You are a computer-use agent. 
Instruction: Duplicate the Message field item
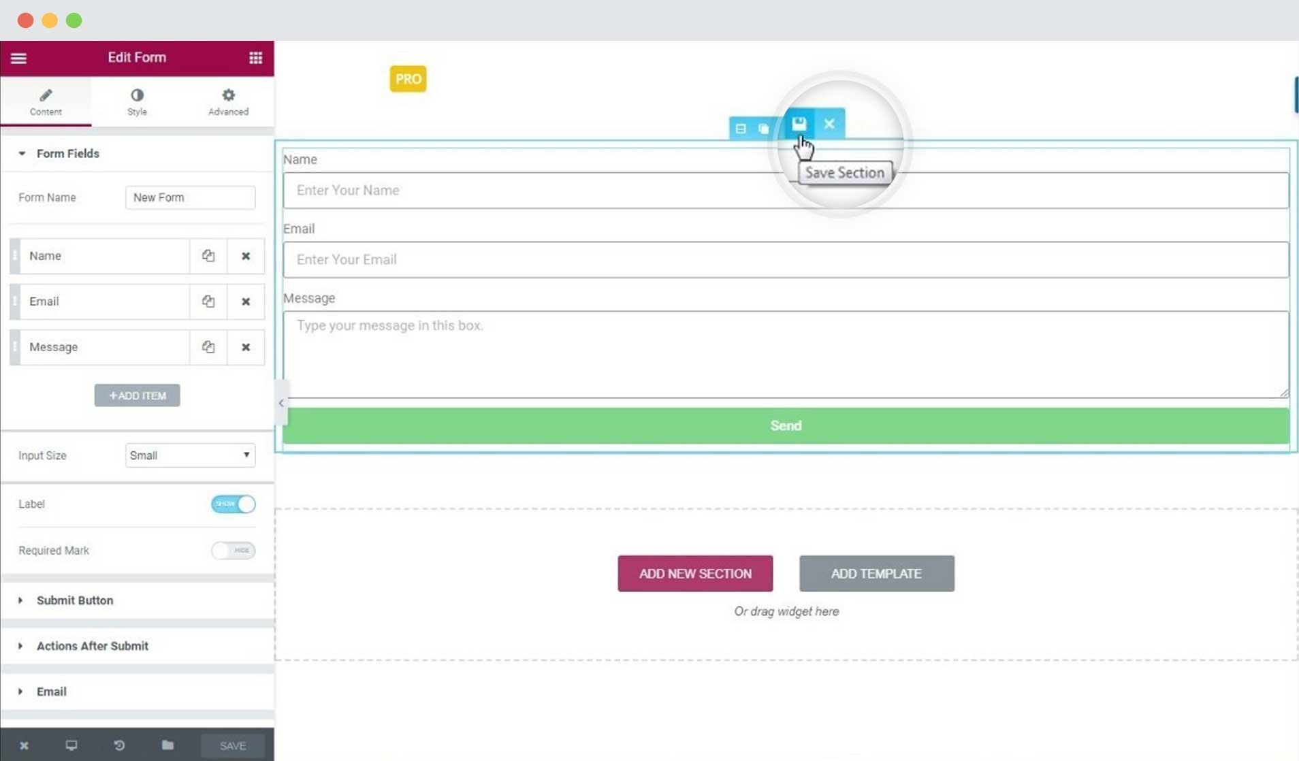[x=208, y=347]
